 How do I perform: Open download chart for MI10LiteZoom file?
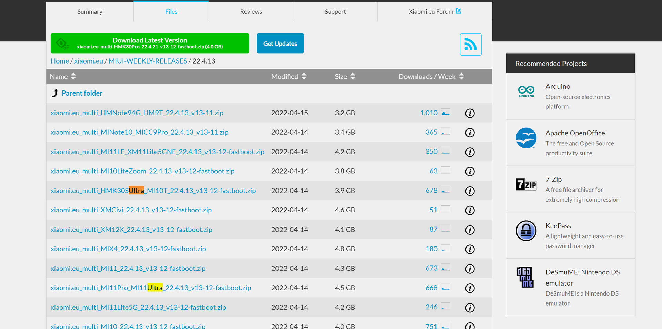[445, 170]
